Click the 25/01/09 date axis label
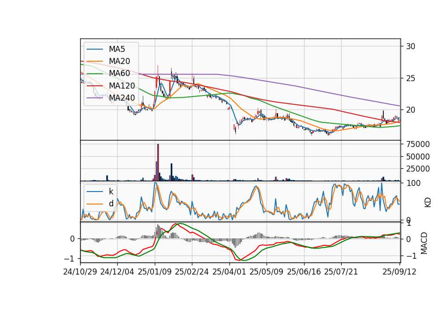This screenshot has width=445, height=320. (x=155, y=272)
